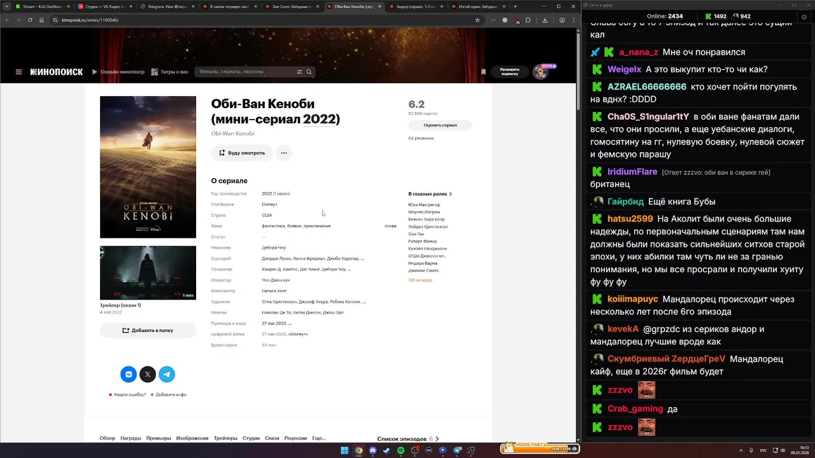The width and height of the screenshot is (815, 458).
Task: Switch to the Рецензии tab
Action: point(295,438)
